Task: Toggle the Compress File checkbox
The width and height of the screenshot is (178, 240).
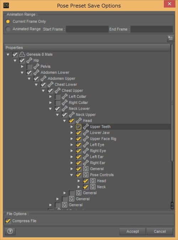Action: [x=8, y=221]
